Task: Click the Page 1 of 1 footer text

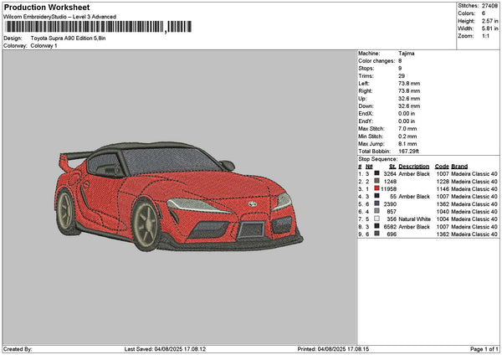Action: [x=482, y=348]
